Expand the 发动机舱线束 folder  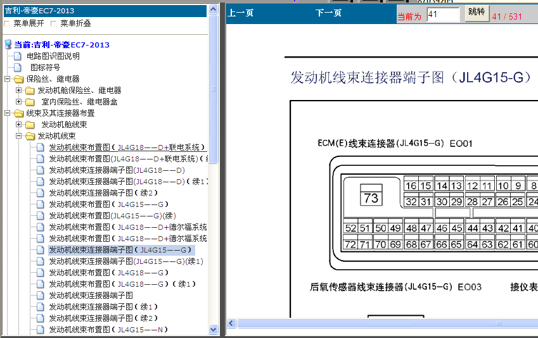[18, 124]
